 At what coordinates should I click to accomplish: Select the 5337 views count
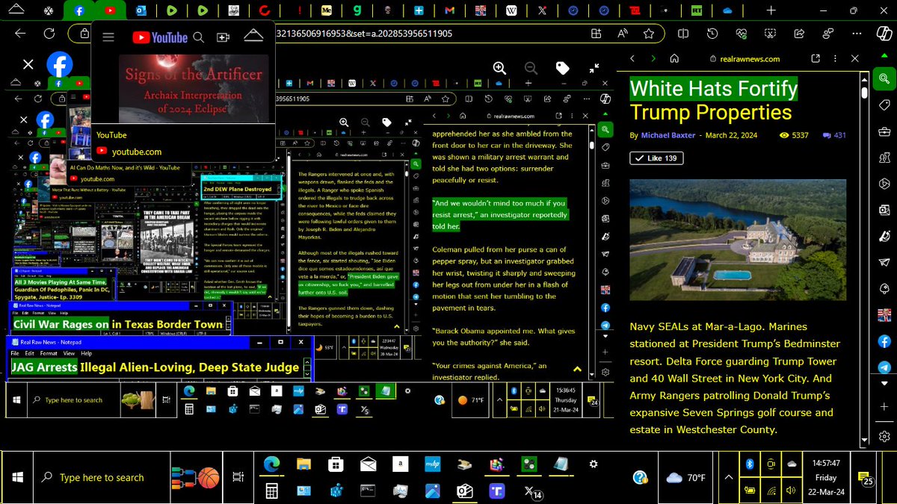pyautogui.click(x=794, y=136)
